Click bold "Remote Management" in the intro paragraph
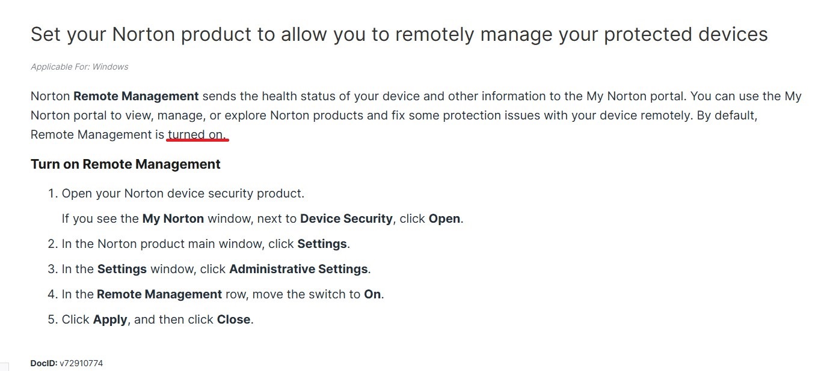The height and width of the screenshot is (371, 815). click(x=136, y=96)
